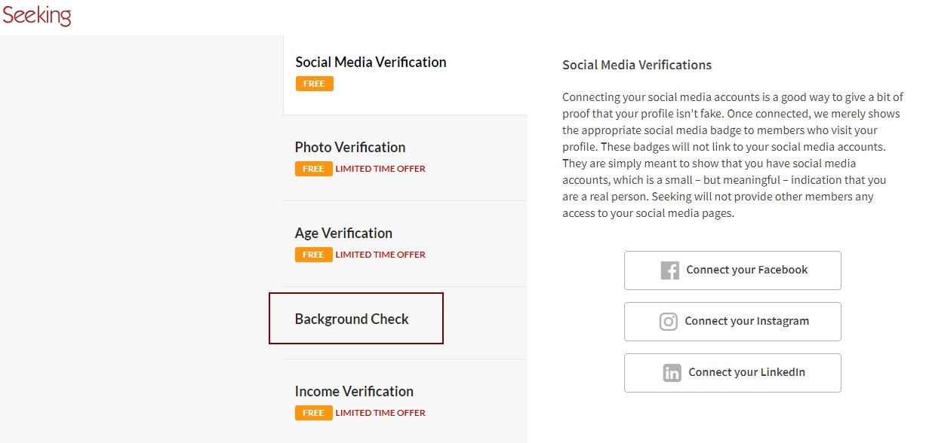926x443 pixels.
Task: Click the Instagram camera icon
Action: (x=669, y=322)
